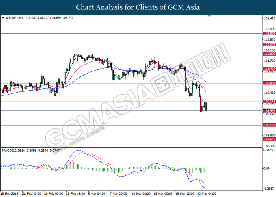This screenshot has width=276, height=197.
Task: Select the 110.119 price level label
Action: point(269,102)
